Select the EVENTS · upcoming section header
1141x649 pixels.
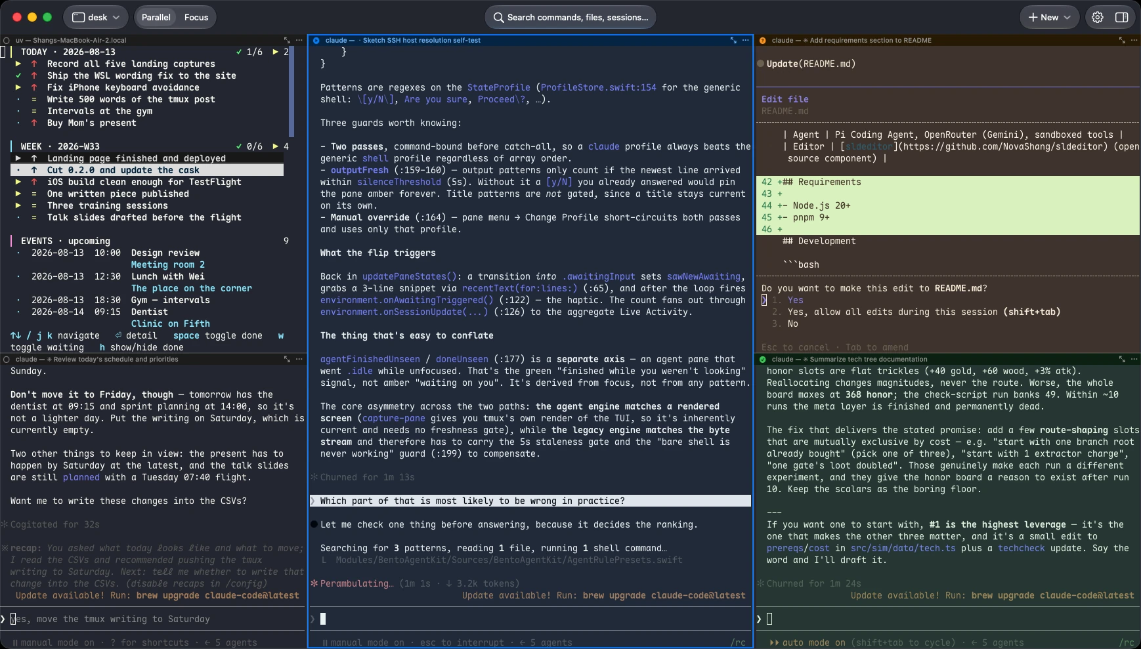tap(66, 241)
